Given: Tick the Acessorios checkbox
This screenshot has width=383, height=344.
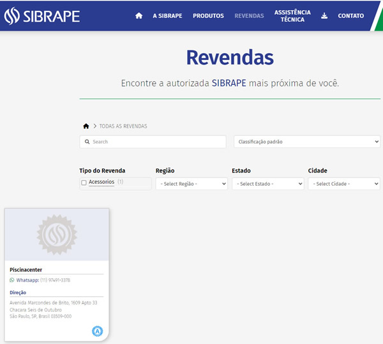Looking at the screenshot, I should (84, 183).
